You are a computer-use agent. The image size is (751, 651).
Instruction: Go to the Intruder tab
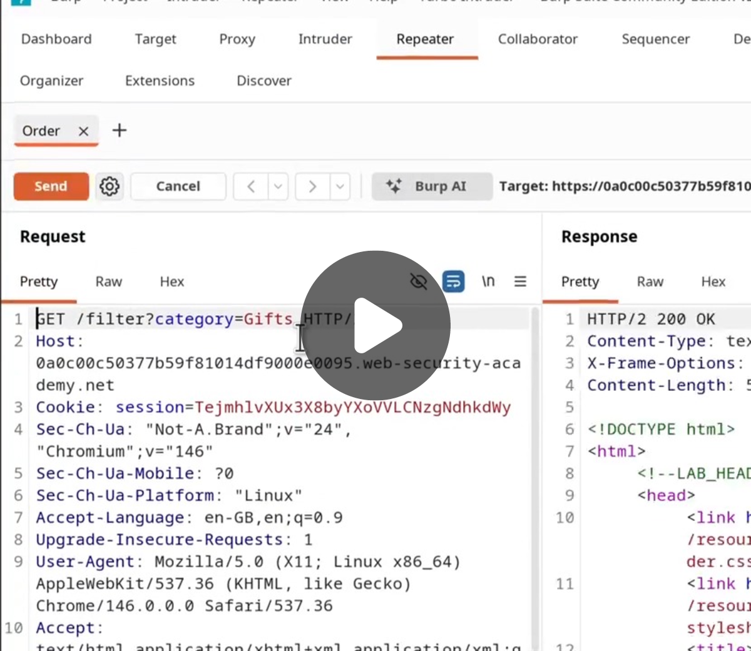[325, 39]
